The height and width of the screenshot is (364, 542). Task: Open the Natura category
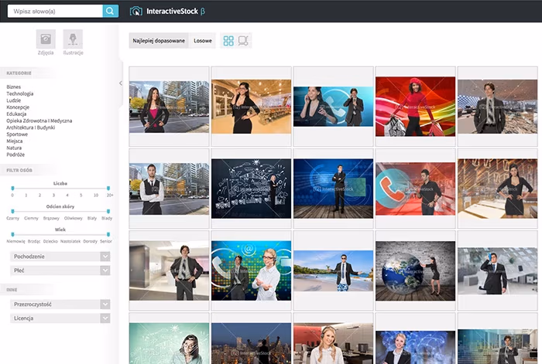coord(14,148)
